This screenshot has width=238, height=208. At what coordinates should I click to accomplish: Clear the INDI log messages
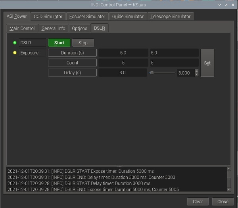click(x=198, y=202)
